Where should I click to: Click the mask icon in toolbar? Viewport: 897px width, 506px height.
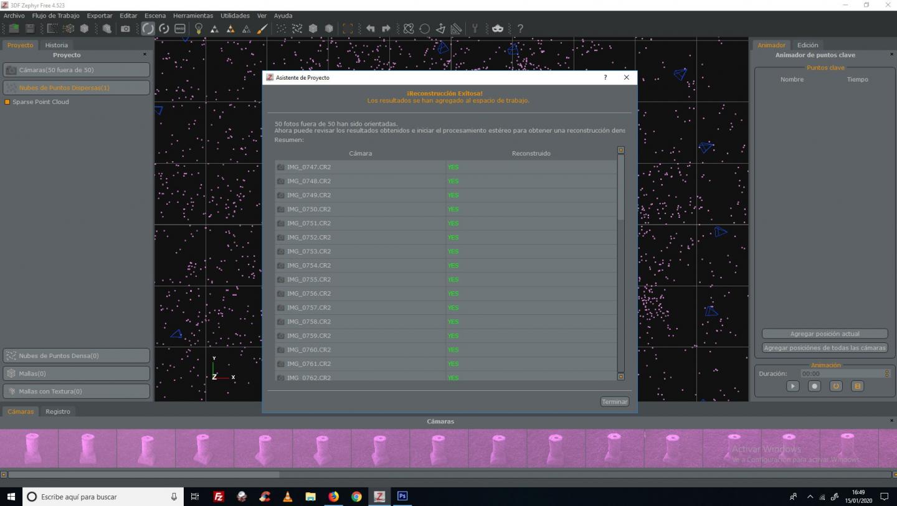click(x=497, y=29)
